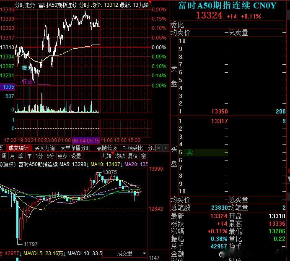The image size is (290, 261).
Task: Click the MAVOL10: 33.5 readout
Action: 85,253
